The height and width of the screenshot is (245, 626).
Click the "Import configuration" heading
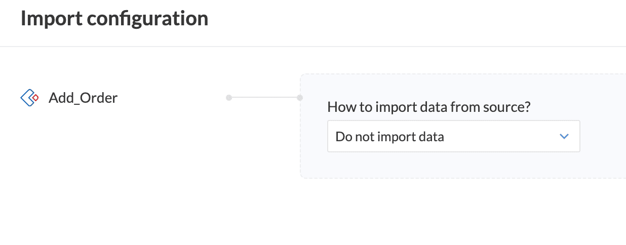pyautogui.click(x=114, y=19)
